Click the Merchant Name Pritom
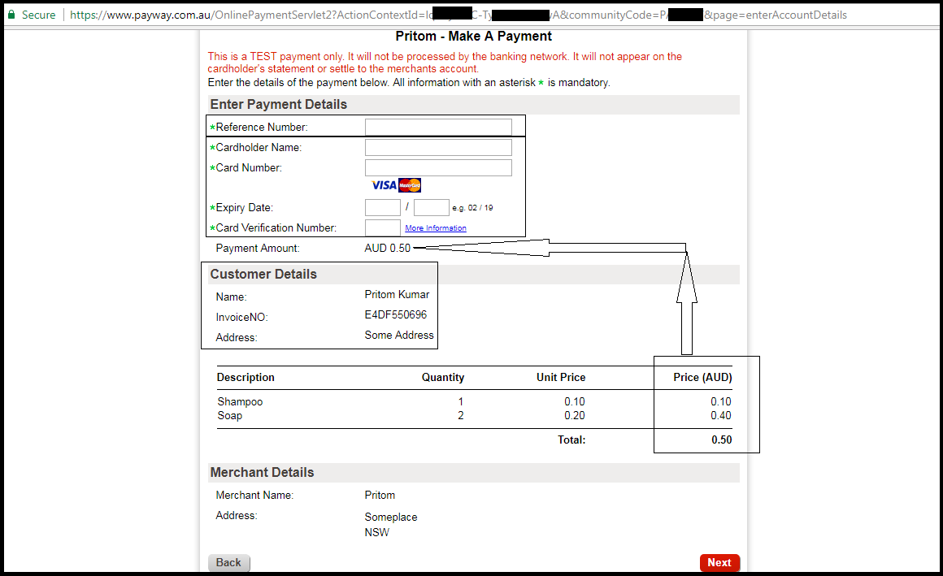 coord(380,495)
